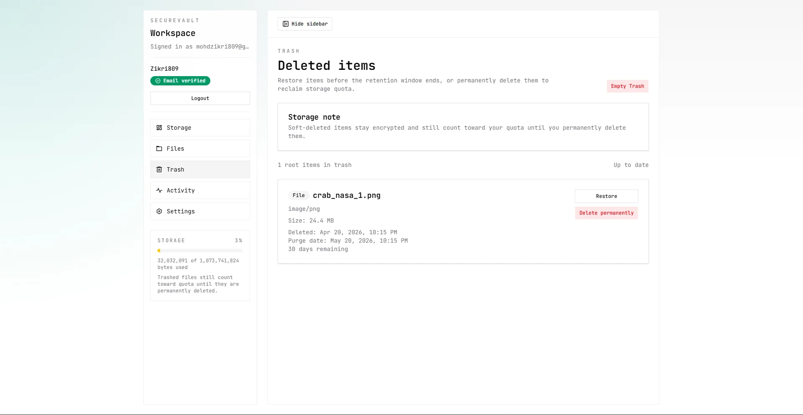Click Hide sidebar text

(310, 24)
